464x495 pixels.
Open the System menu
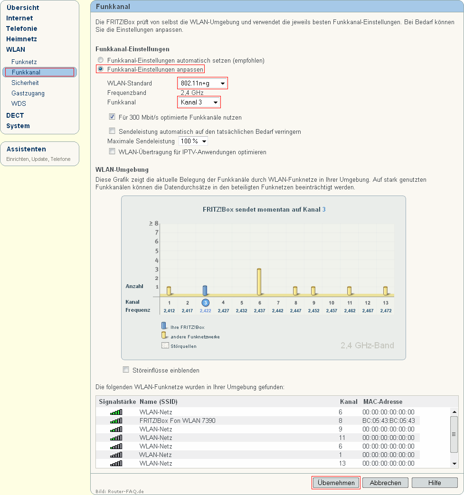click(18, 126)
